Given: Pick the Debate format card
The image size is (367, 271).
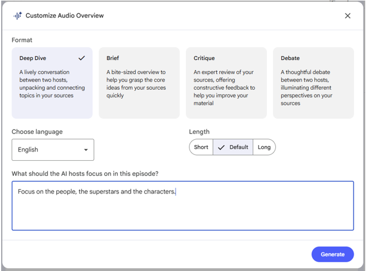Looking at the screenshot, I should pyautogui.click(x=313, y=83).
